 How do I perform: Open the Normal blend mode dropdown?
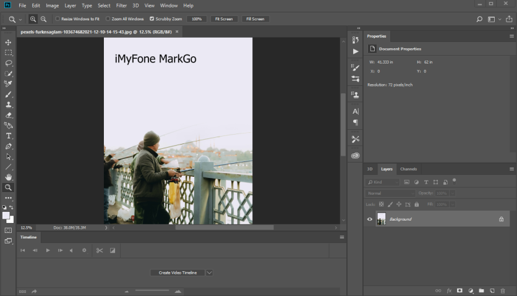click(x=390, y=193)
